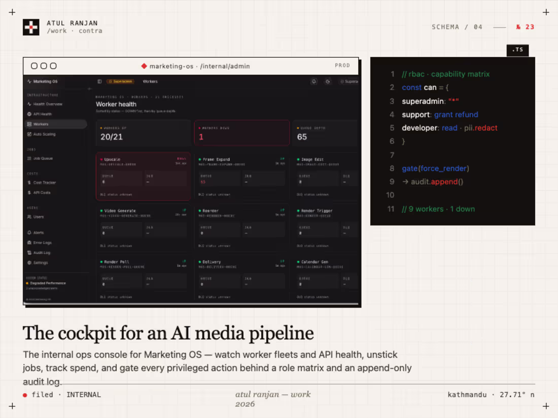Click the Settings gear icon
This screenshot has width=558, height=418.
pos(29,262)
